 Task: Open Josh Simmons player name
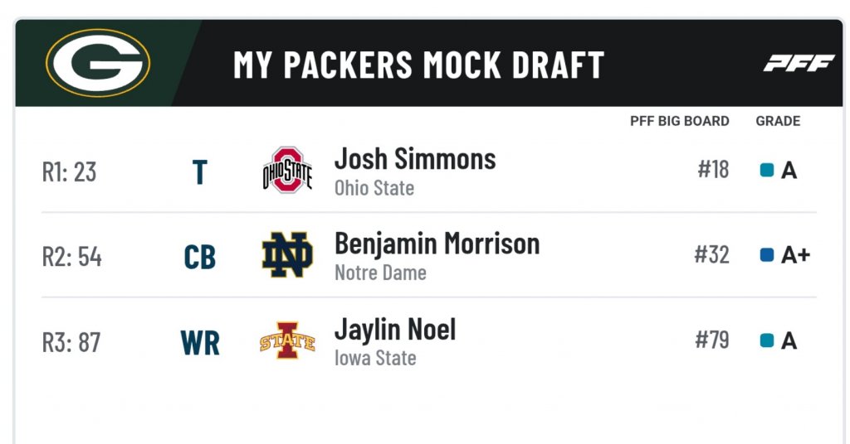click(x=415, y=159)
